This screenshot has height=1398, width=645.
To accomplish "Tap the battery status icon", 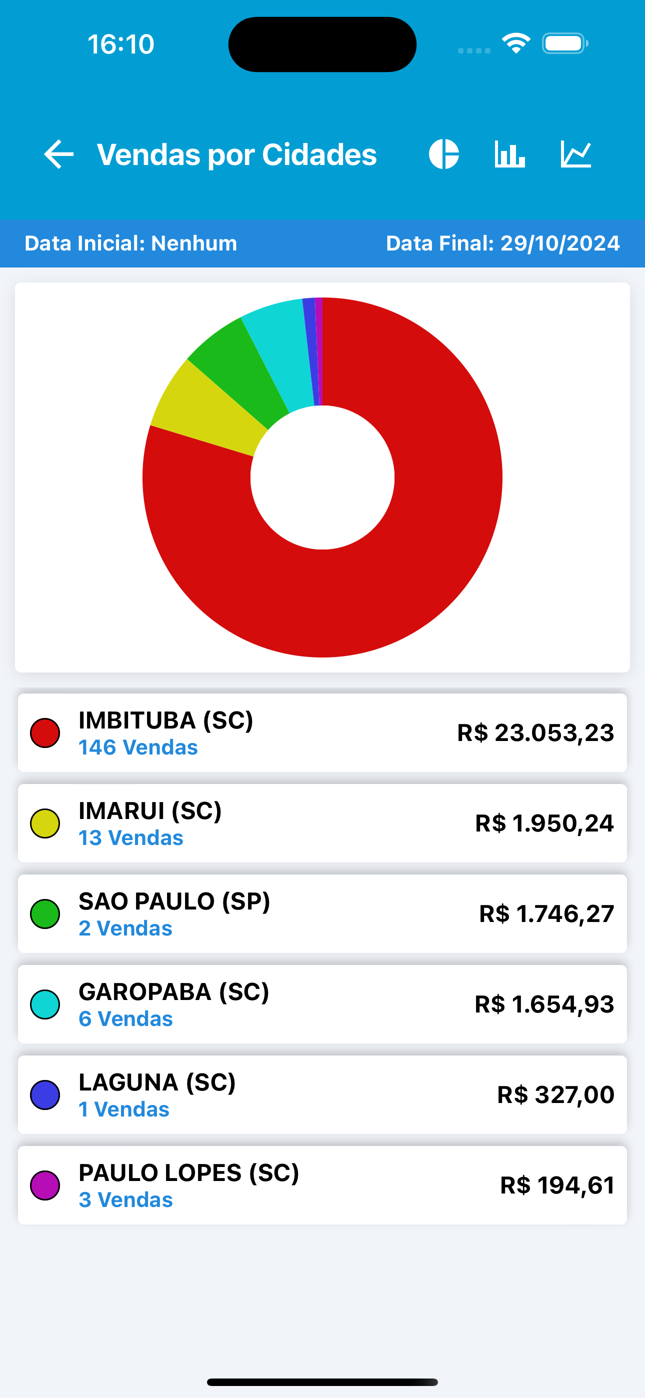I will coord(564,43).
